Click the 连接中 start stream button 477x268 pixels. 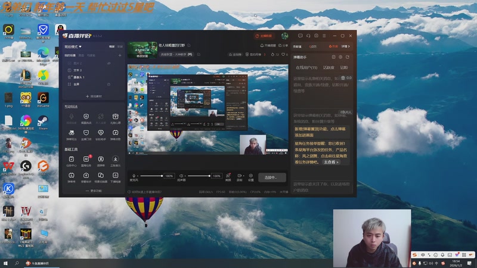pyautogui.click(x=272, y=177)
